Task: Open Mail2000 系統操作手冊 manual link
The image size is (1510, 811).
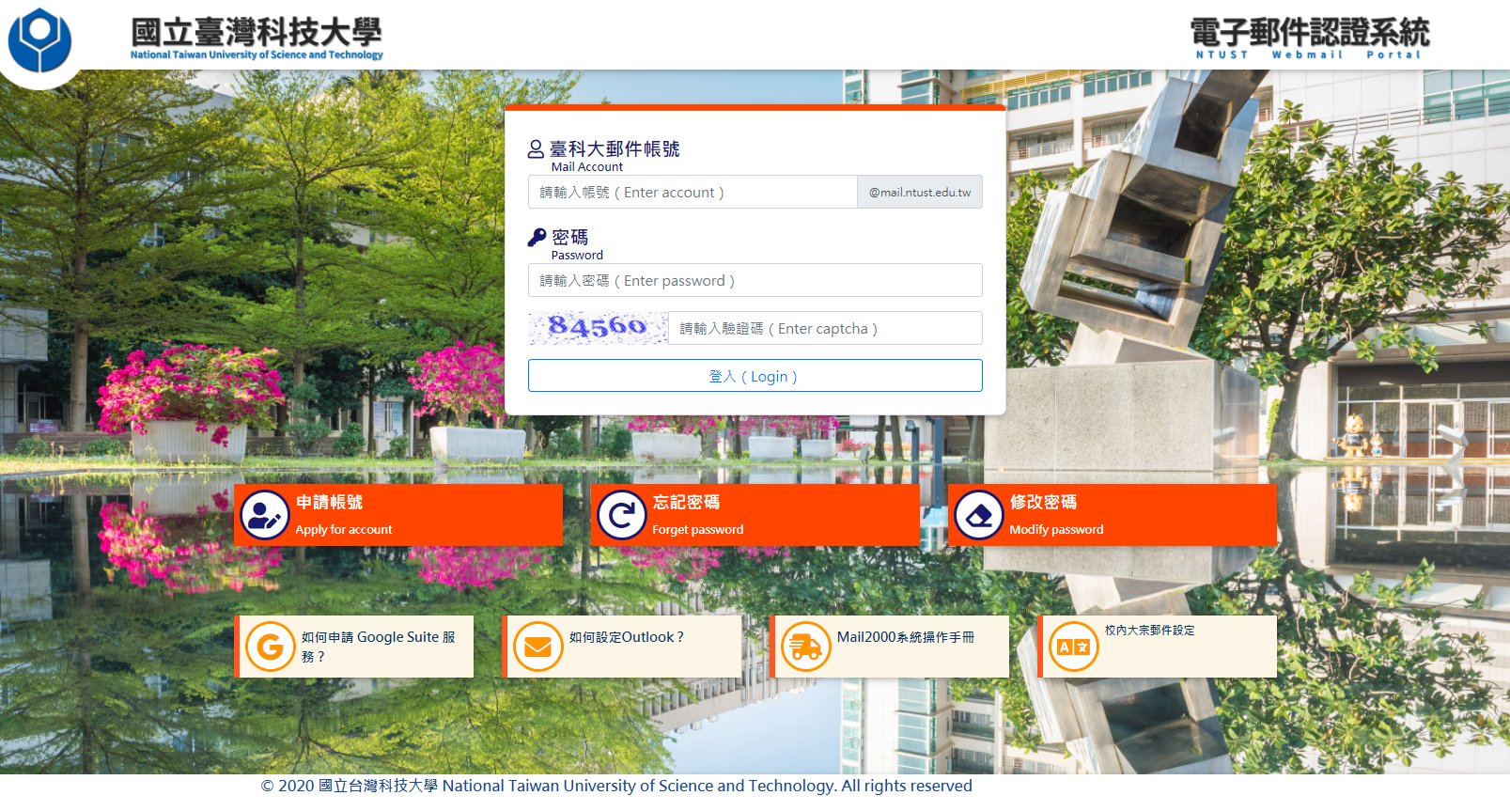Action: (x=906, y=637)
